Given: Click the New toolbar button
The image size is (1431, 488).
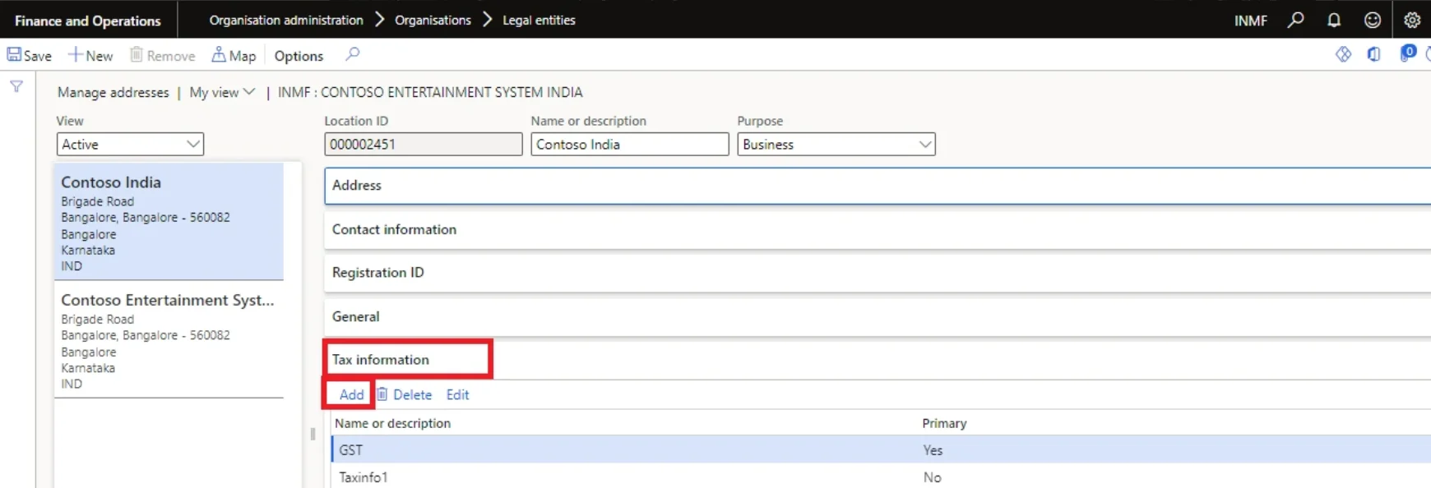Looking at the screenshot, I should click(90, 55).
